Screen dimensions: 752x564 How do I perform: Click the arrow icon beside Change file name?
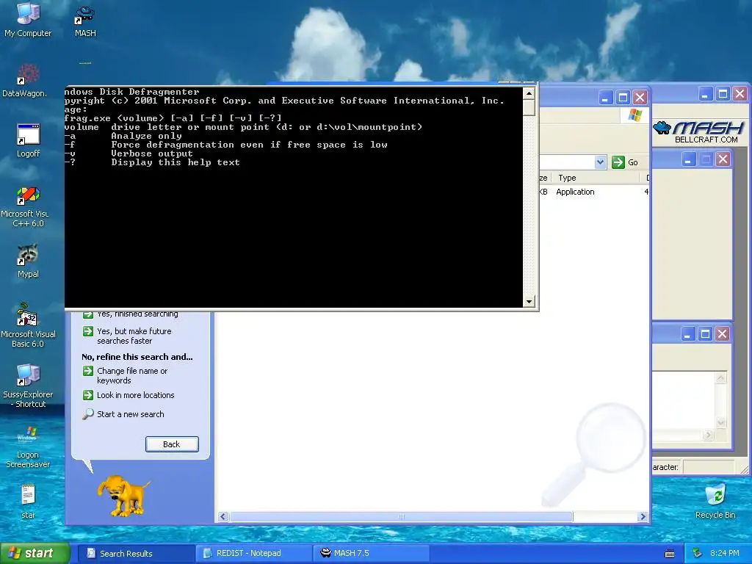tap(88, 371)
